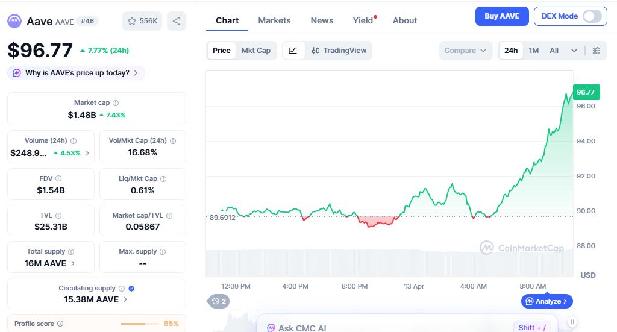Select the All time range
Image resolution: width=617 pixels, height=332 pixels.
[x=554, y=51]
